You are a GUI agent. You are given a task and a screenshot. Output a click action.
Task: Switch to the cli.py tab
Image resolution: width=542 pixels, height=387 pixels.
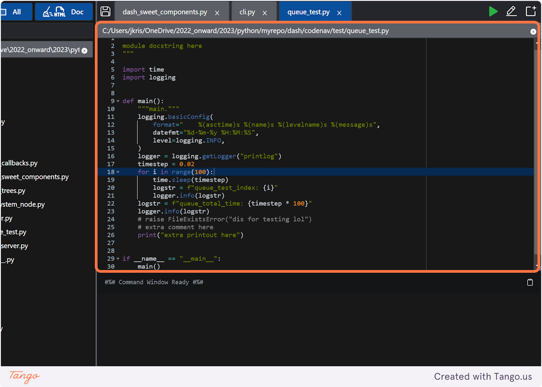(x=247, y=12)
